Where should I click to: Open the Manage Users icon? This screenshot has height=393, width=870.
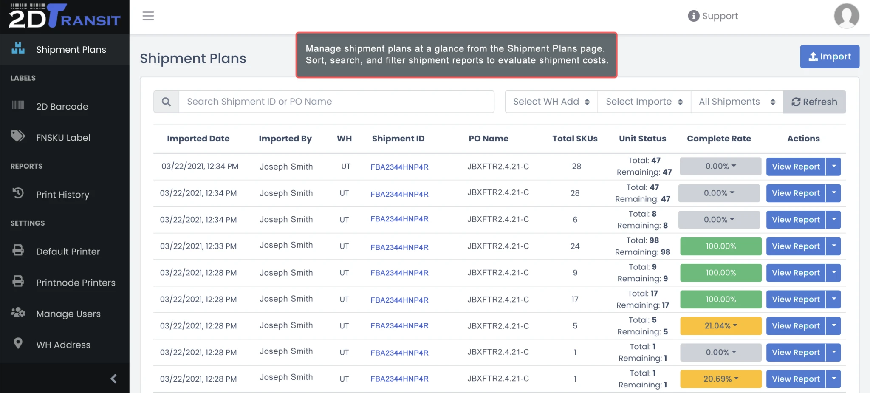pos(18,312)
